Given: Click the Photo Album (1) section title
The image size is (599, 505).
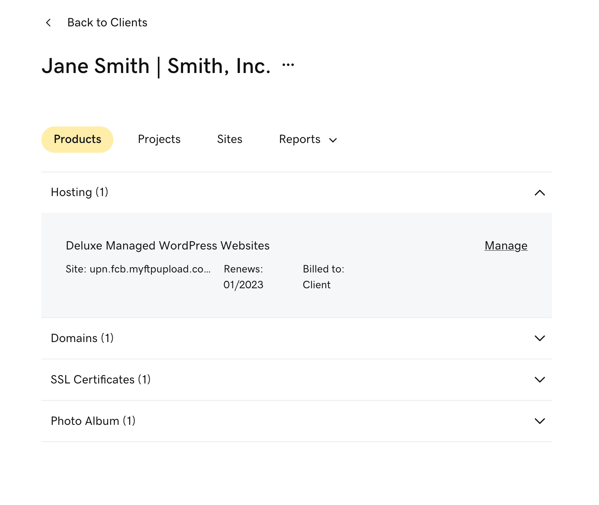Looking at the screenshot, I should (93, 421).
